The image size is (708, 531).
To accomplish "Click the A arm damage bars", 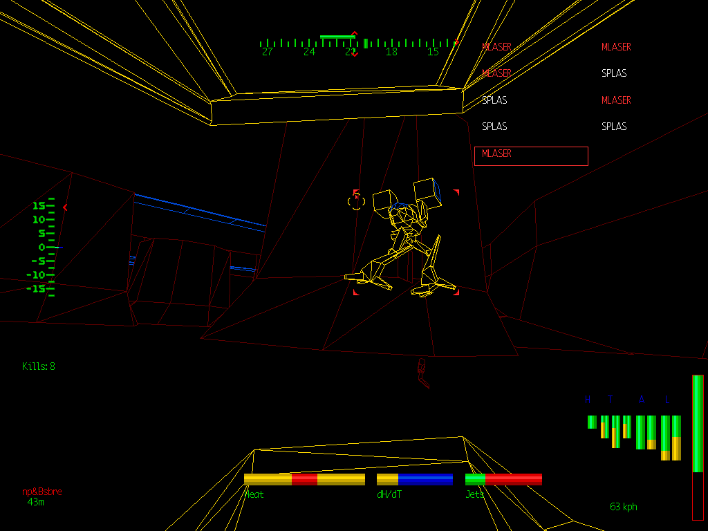I will point(644,432).
